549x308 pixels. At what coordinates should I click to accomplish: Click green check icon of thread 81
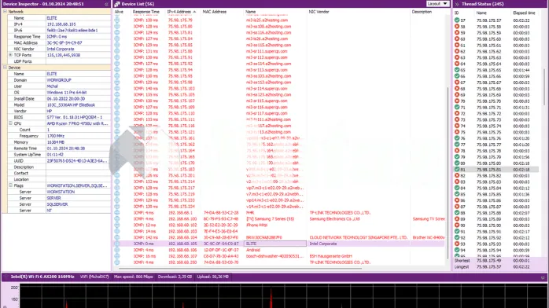point(457,169)
